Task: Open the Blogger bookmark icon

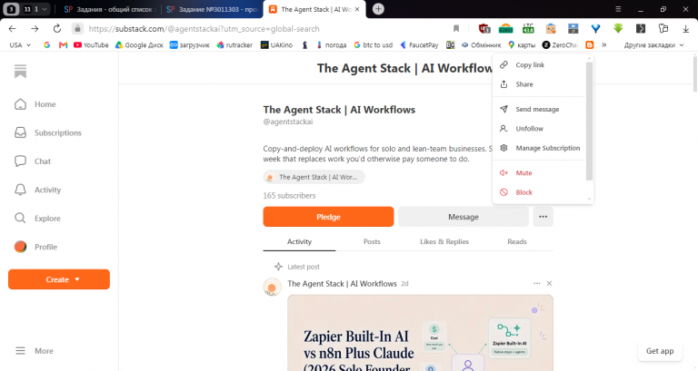Action: [589, 44]
